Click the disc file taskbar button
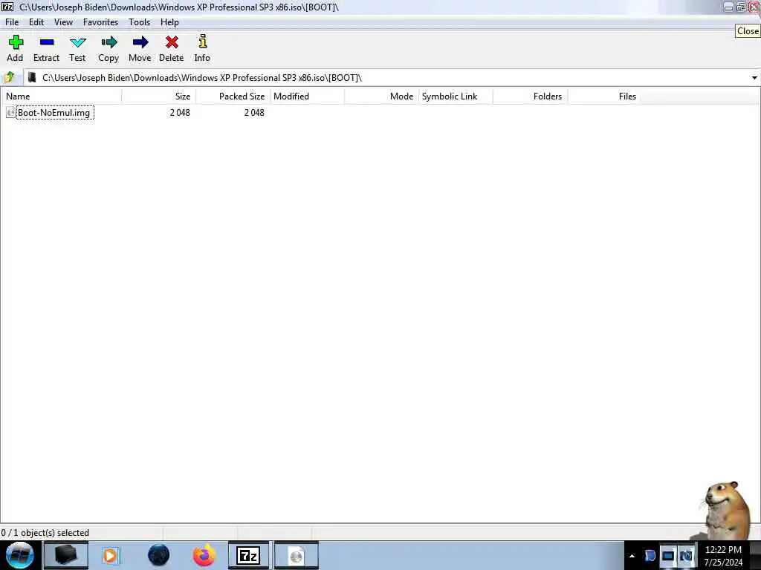Viewport: 761px width, 570px height. 296,555
